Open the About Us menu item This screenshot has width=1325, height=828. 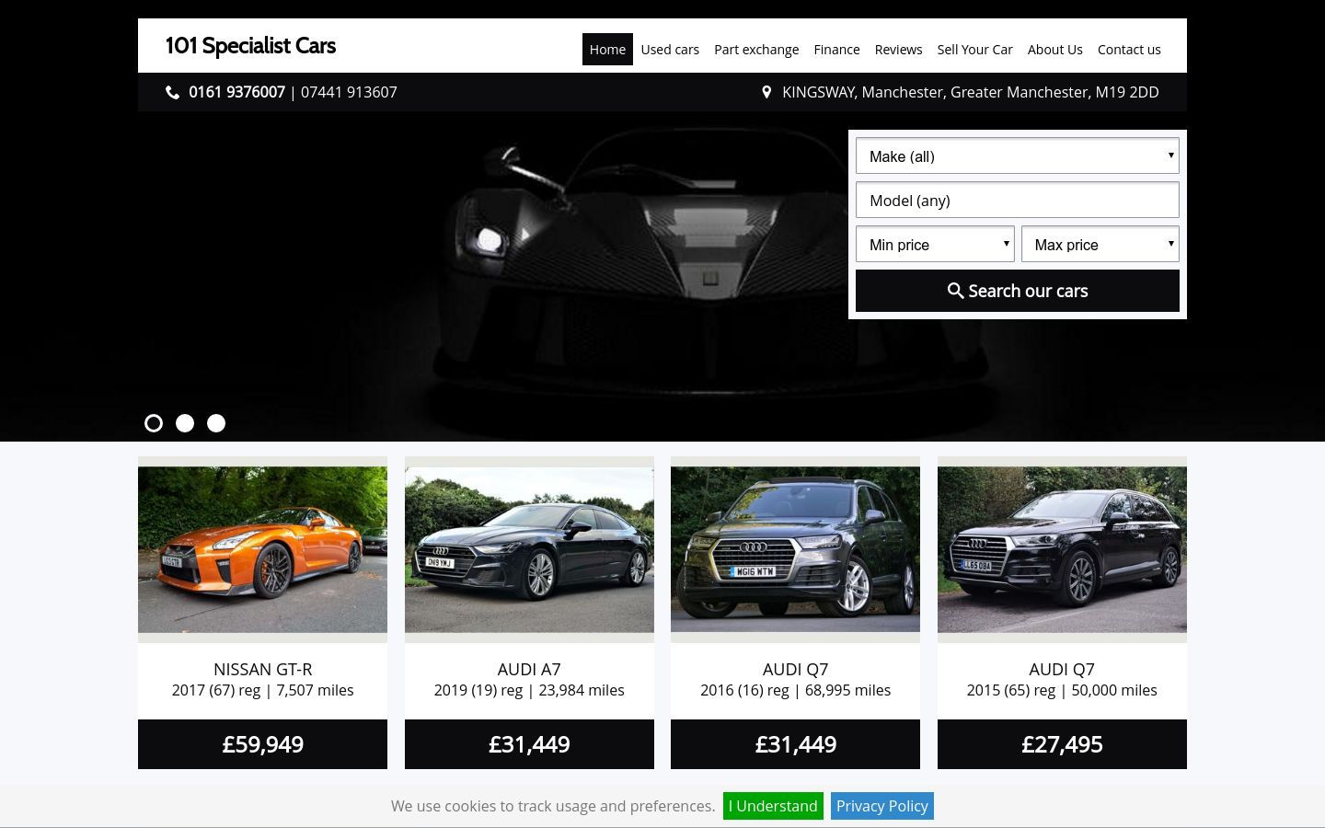(x=1054, y=50)
